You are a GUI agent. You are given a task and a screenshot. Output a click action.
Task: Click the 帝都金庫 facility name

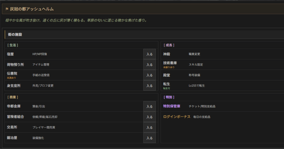coord(14,106)
